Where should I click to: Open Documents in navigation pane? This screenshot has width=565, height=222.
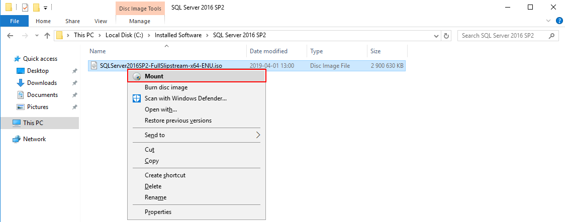point(42,95)
